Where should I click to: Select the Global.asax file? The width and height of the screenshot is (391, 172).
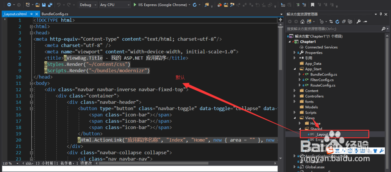316,167
